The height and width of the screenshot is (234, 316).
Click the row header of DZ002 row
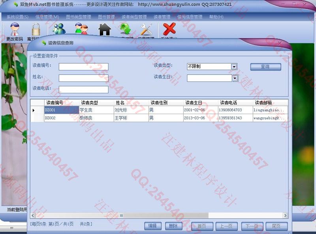point(37,118)
